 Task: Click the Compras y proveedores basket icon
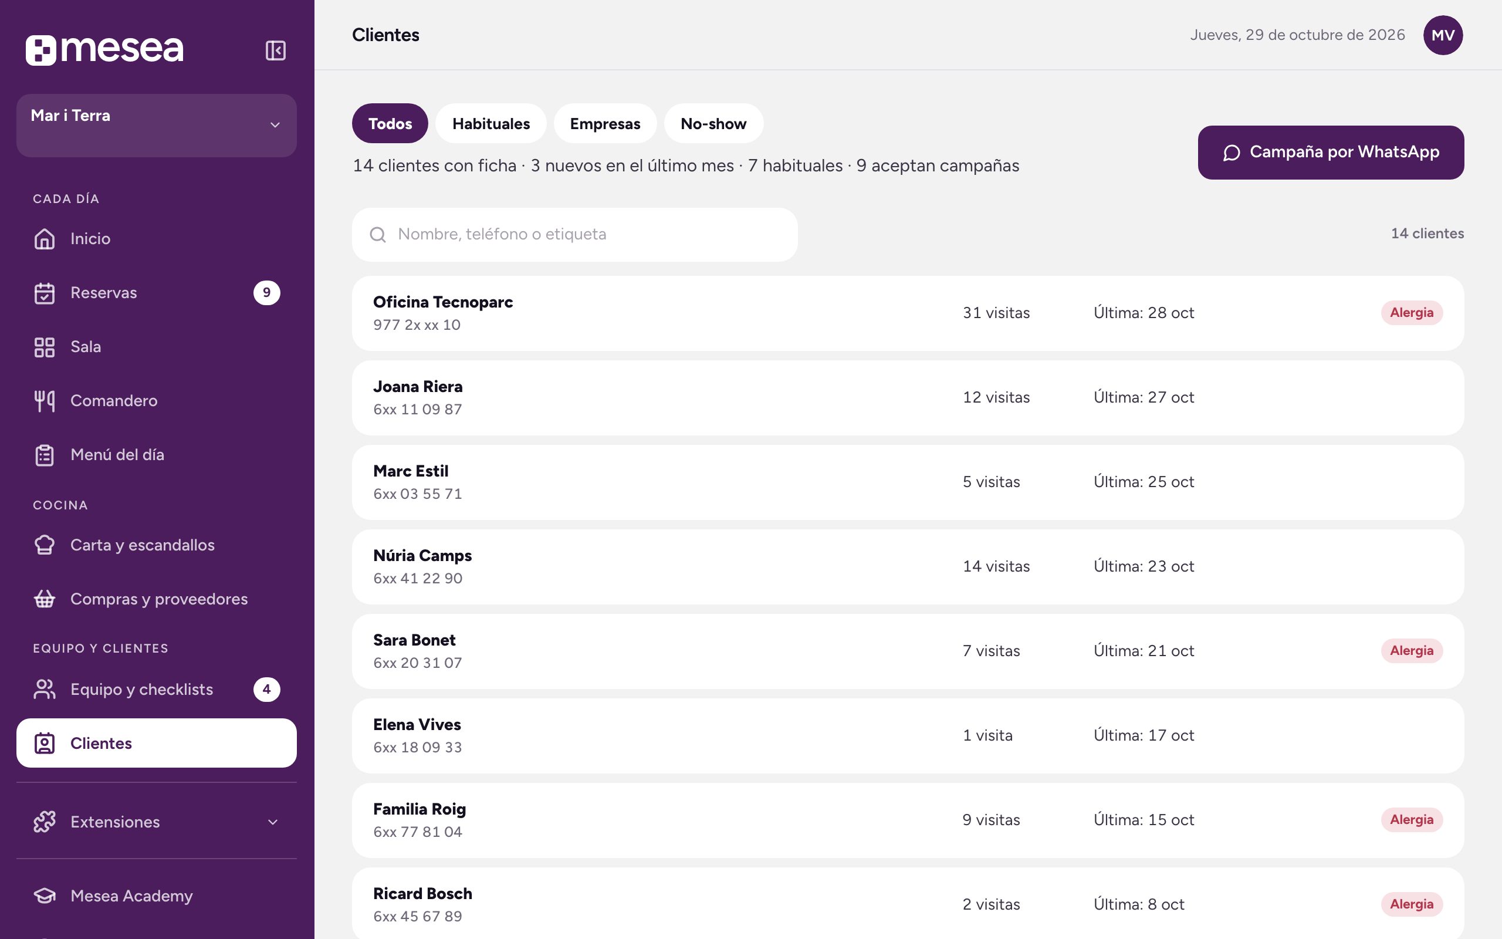45,599
